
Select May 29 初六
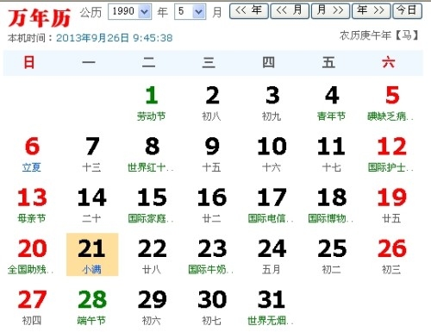point(152,308)
